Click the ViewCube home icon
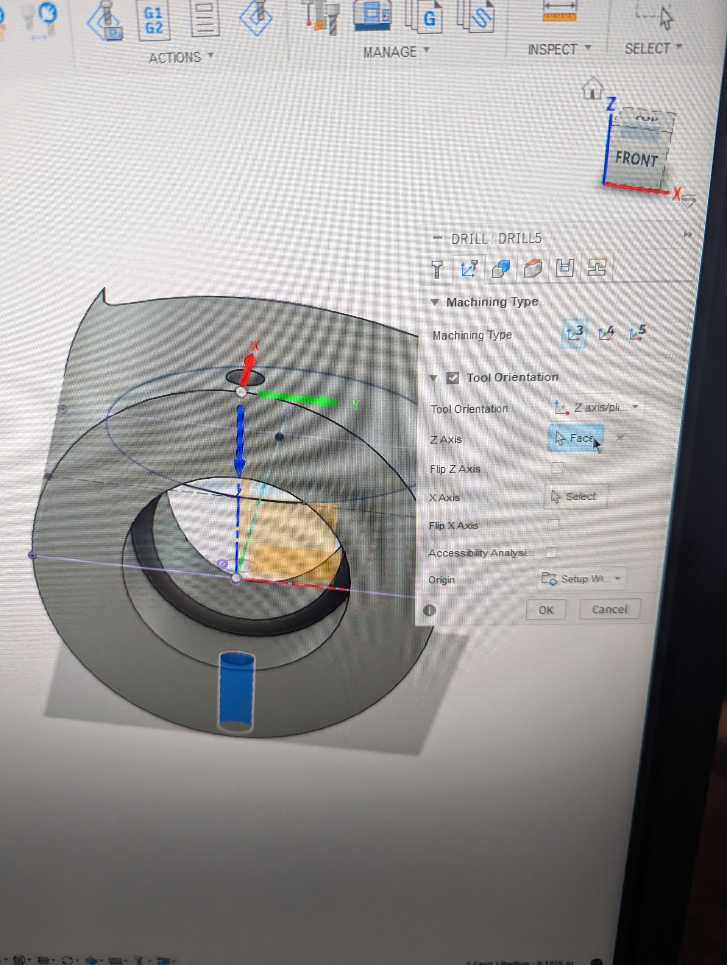Screen dimensions: 727x965 click(593, 89)
